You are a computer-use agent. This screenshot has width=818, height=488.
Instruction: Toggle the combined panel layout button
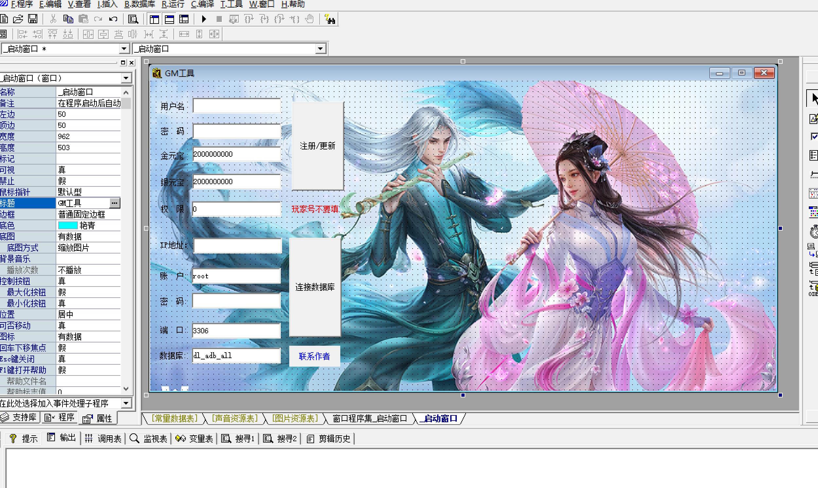pyautogui.click(x=184, y=19)
